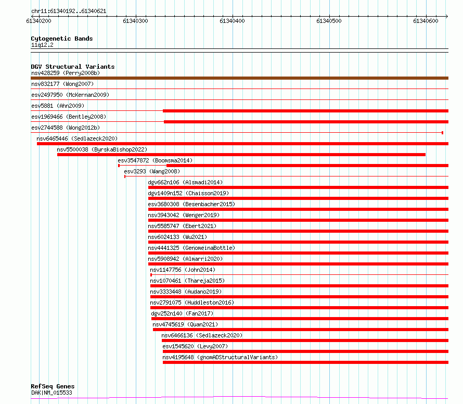Click the nsv428259 (Perry2008b) variant label
The width and height of the screenshot is (463, 404).
tap(66, 73)
